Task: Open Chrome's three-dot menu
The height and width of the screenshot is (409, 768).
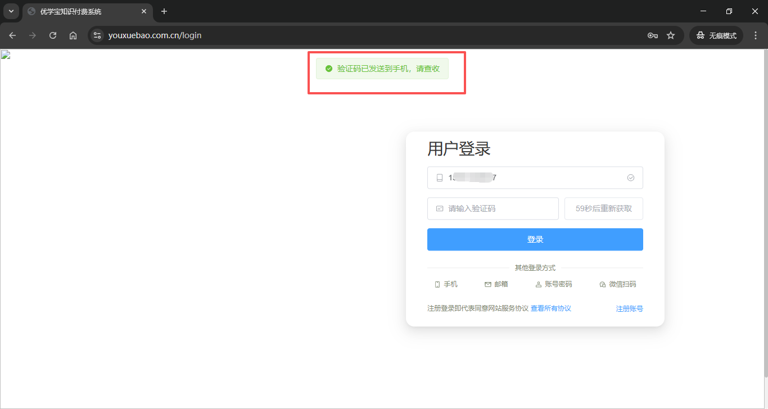Action: pos(756,35)
